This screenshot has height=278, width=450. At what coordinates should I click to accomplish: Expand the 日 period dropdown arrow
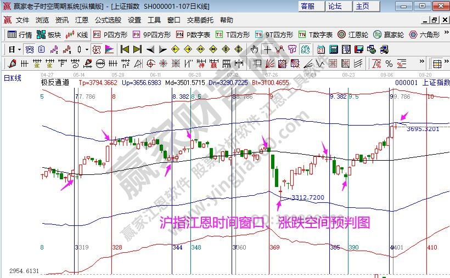coord(19,49)
